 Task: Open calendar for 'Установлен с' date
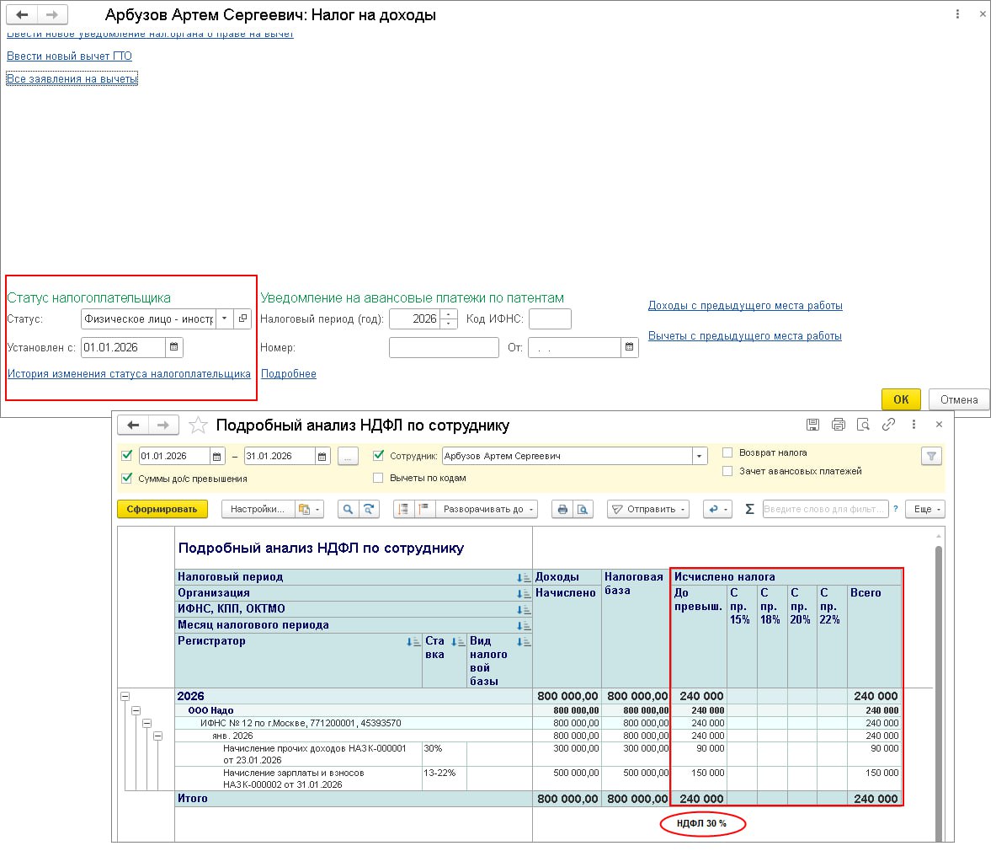173,347
